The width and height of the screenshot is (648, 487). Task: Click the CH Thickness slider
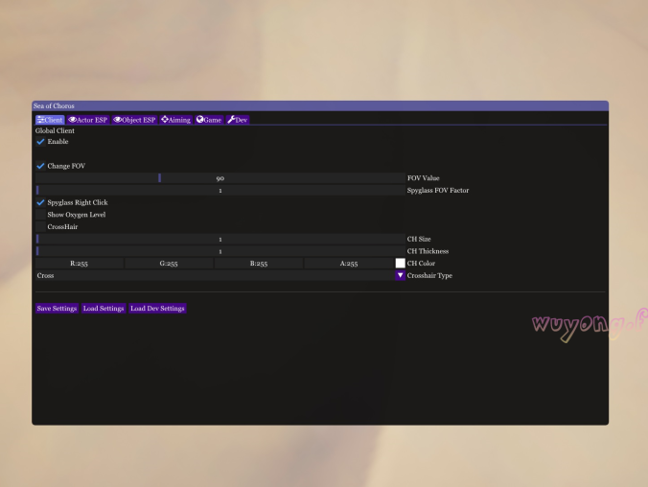(x=220, y=251)
